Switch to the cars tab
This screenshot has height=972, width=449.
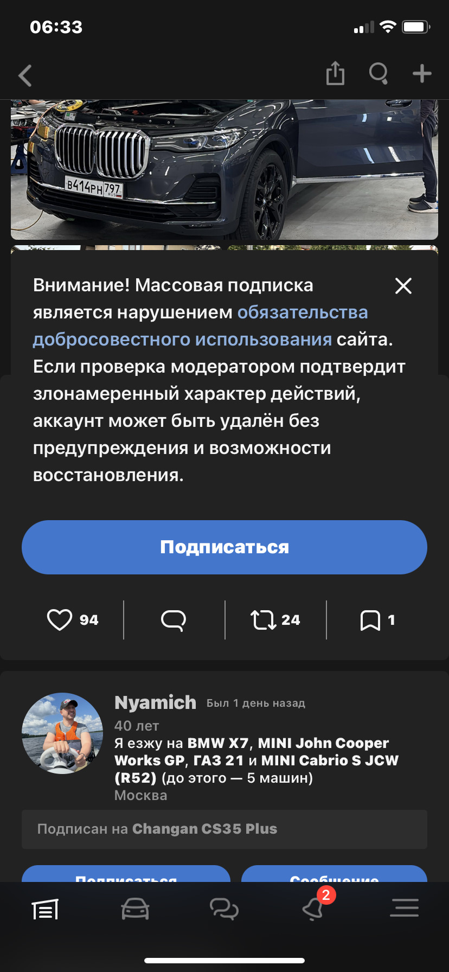pos(135,909)
